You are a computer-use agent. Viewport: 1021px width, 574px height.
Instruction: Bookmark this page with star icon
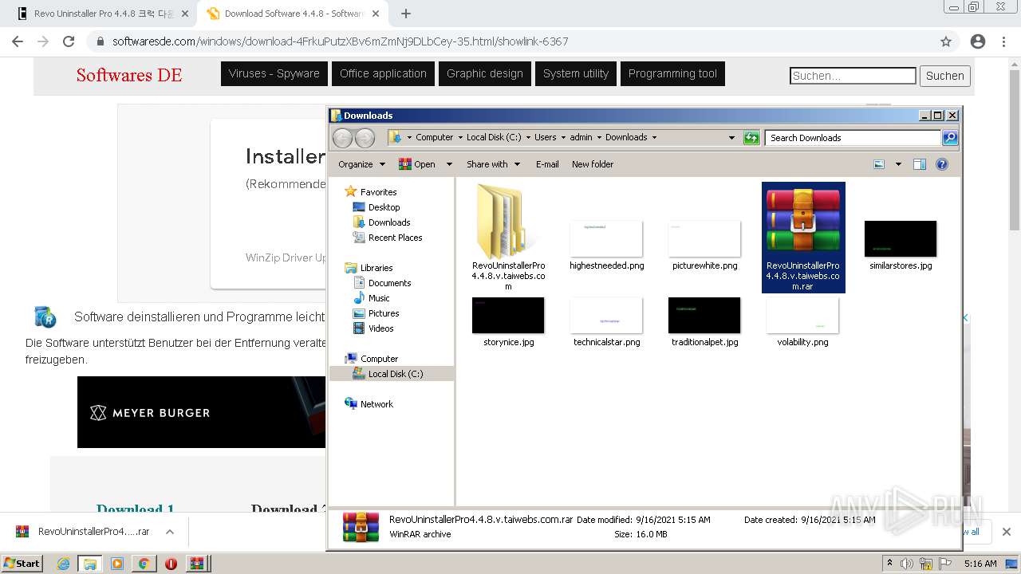pos(946,41)
